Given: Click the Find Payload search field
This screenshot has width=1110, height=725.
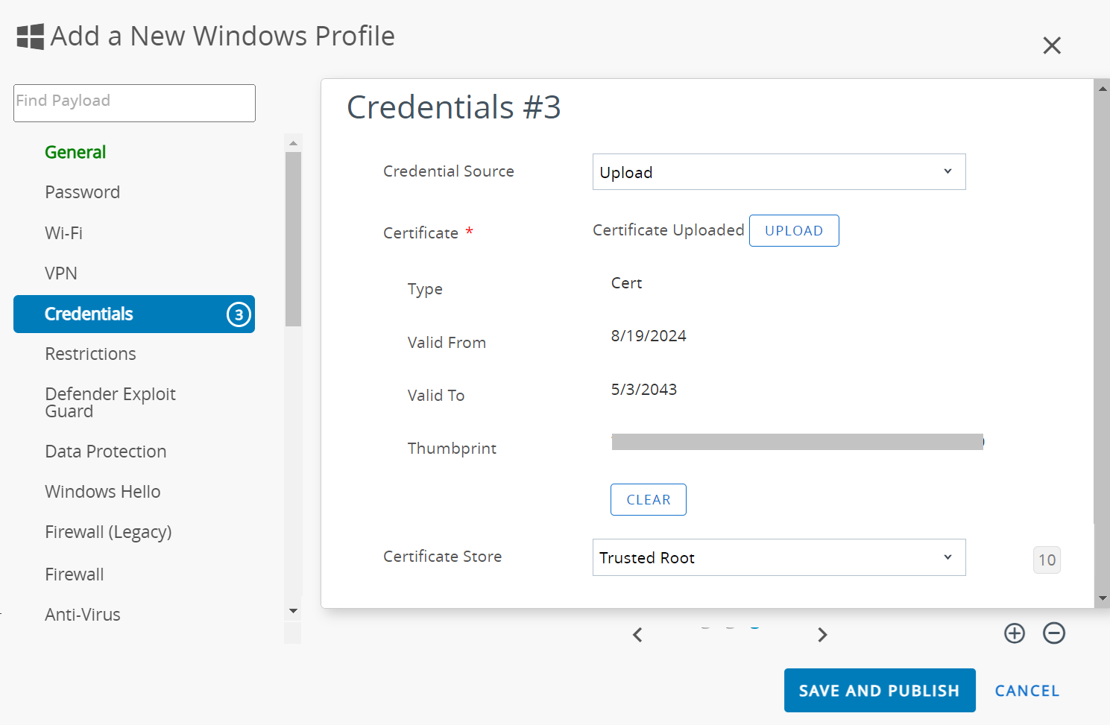Looking at the screenshot, I should click(134, 103).
